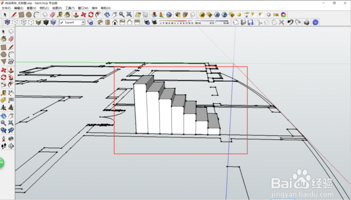
Task: Click the top face of tallest step
Action: pos(144,80)
